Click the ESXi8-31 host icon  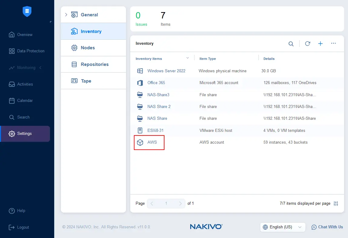[x=140, y=130]
